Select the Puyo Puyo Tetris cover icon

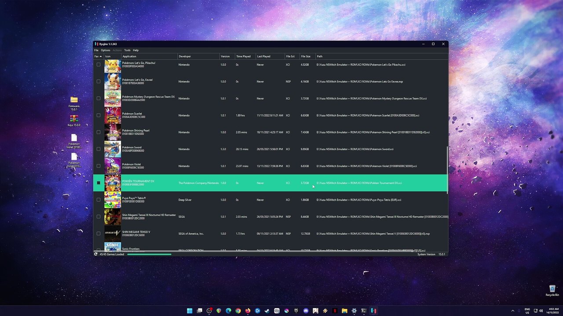click(x=113, y=200)
